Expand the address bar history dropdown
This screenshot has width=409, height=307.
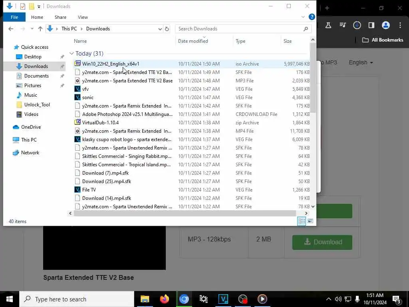tap(160, 29)
